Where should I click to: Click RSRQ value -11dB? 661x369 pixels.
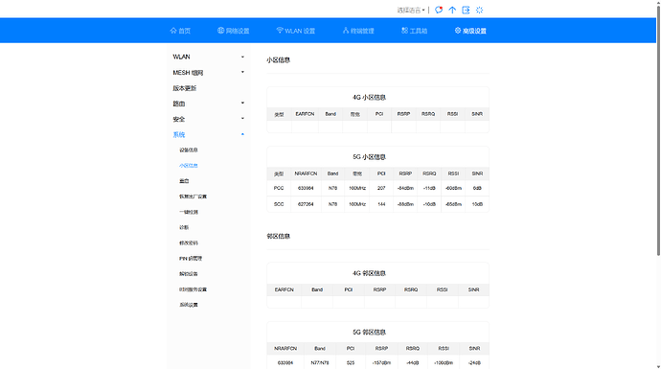click(429, 188)
